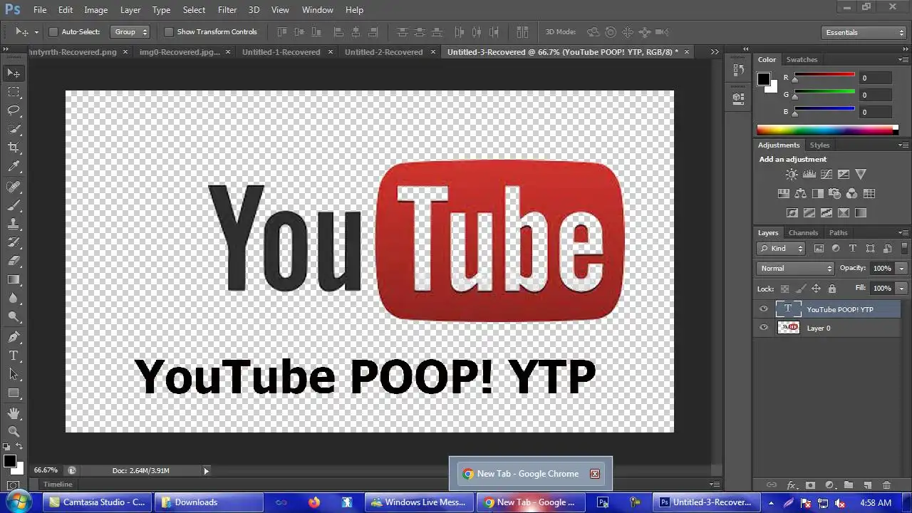
Task: Select the Clone Stamp tool
Action: 14,224
